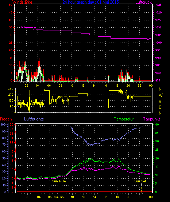Click the O compass direction label

[160, 107]
